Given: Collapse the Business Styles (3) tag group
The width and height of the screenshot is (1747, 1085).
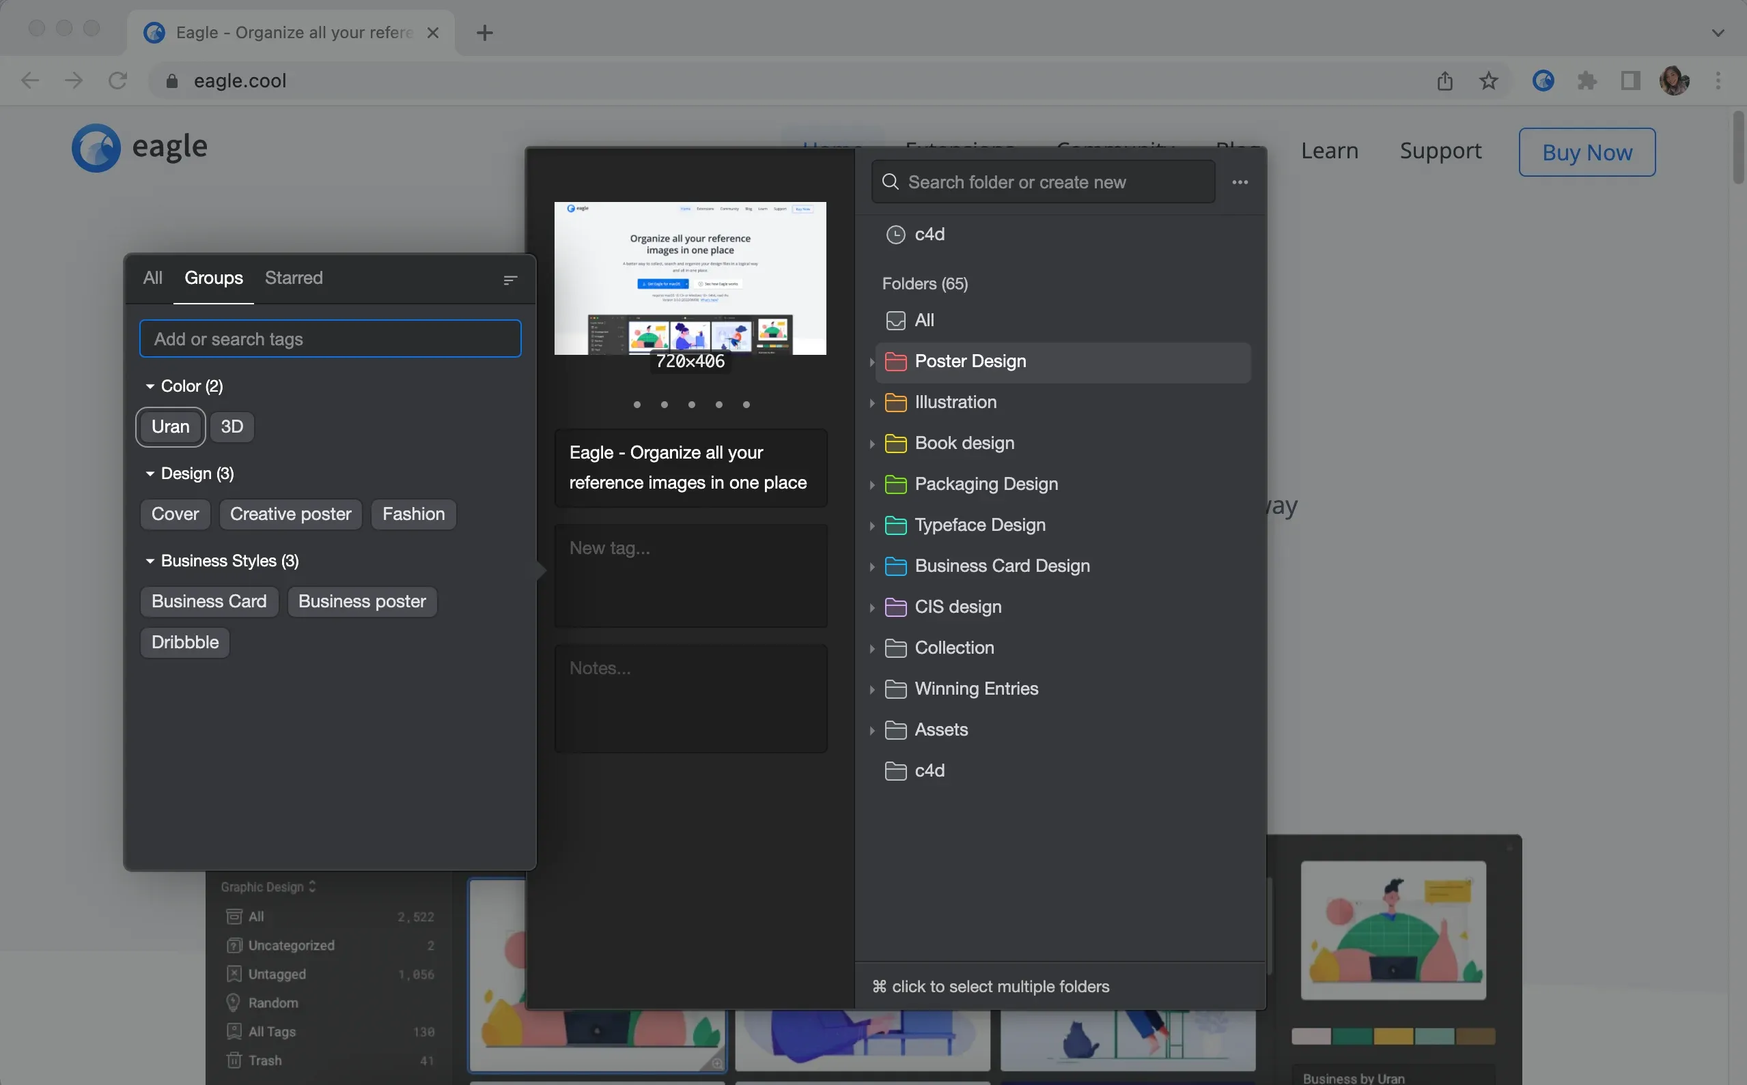Looking at the screenshot, I should (150, 560).
